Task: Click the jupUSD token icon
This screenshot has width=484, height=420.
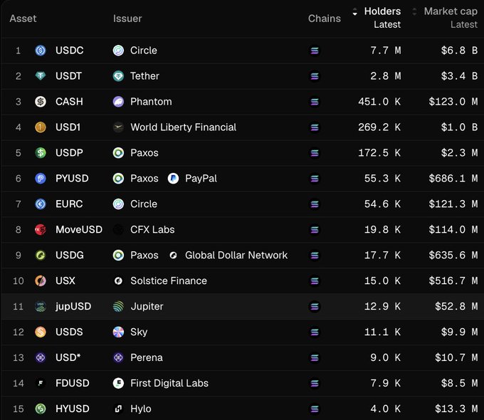Action: click(41, 307)
